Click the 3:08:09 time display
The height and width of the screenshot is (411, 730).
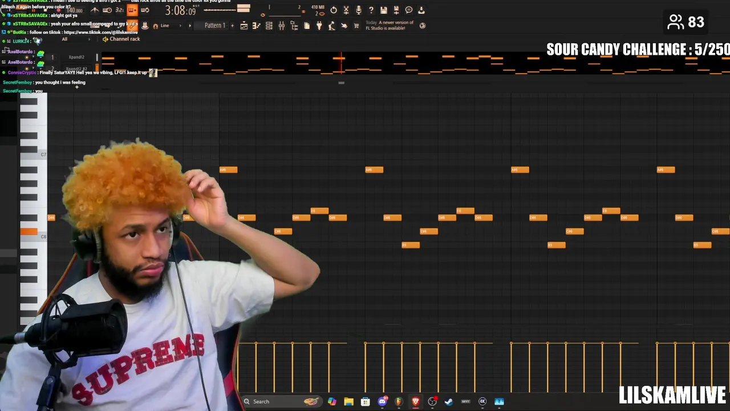point(180,11)
